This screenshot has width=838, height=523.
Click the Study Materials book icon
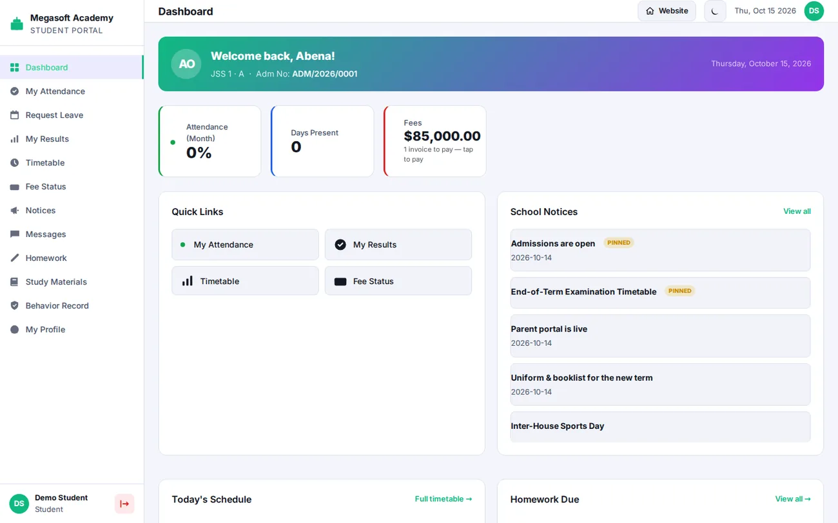14,282
